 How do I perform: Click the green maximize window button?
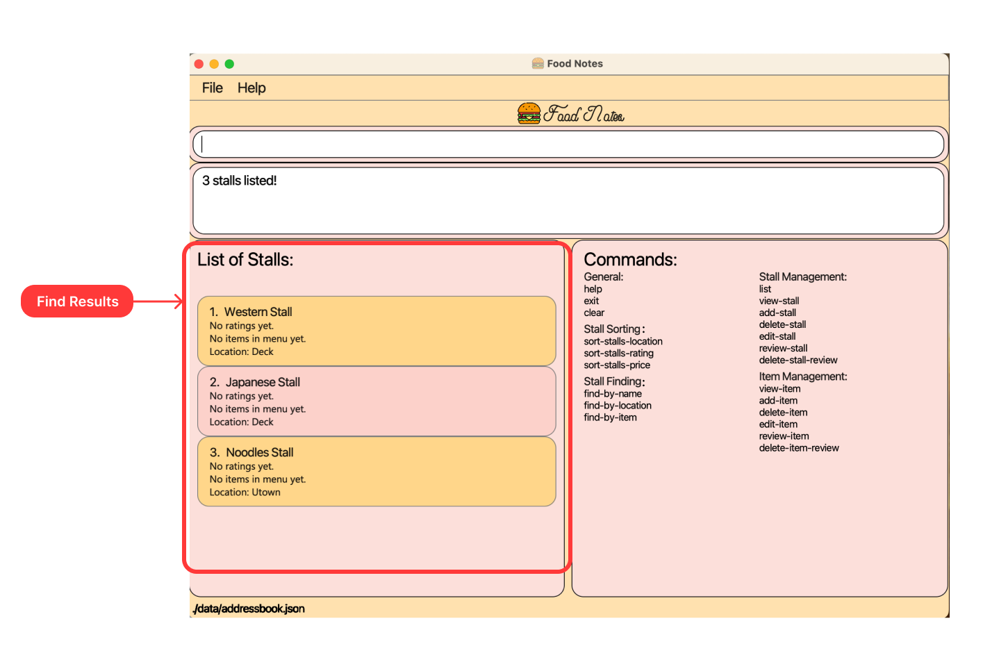coord(229,64)
